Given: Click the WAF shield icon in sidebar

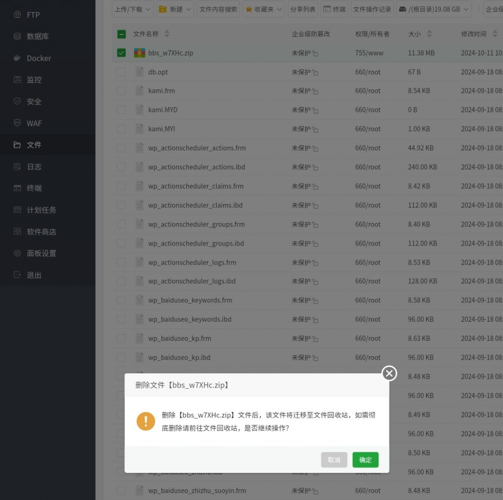Looking at the screenshot, I should click(x=17, y=123).
